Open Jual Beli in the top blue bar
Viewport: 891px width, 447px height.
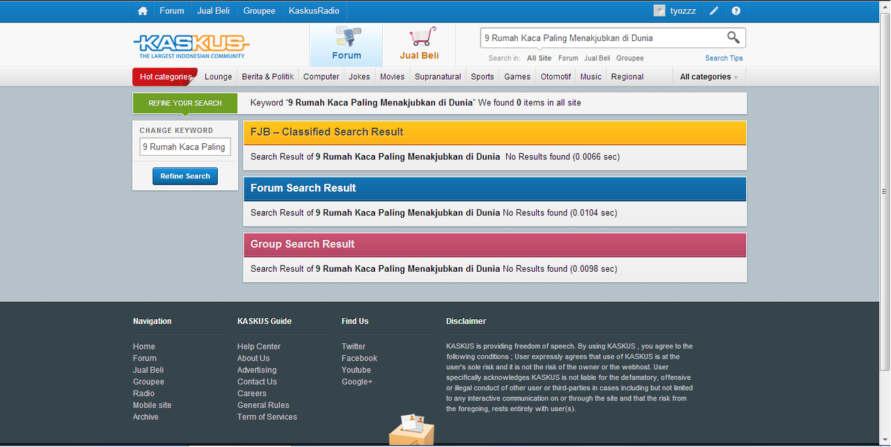click(214, 11)
